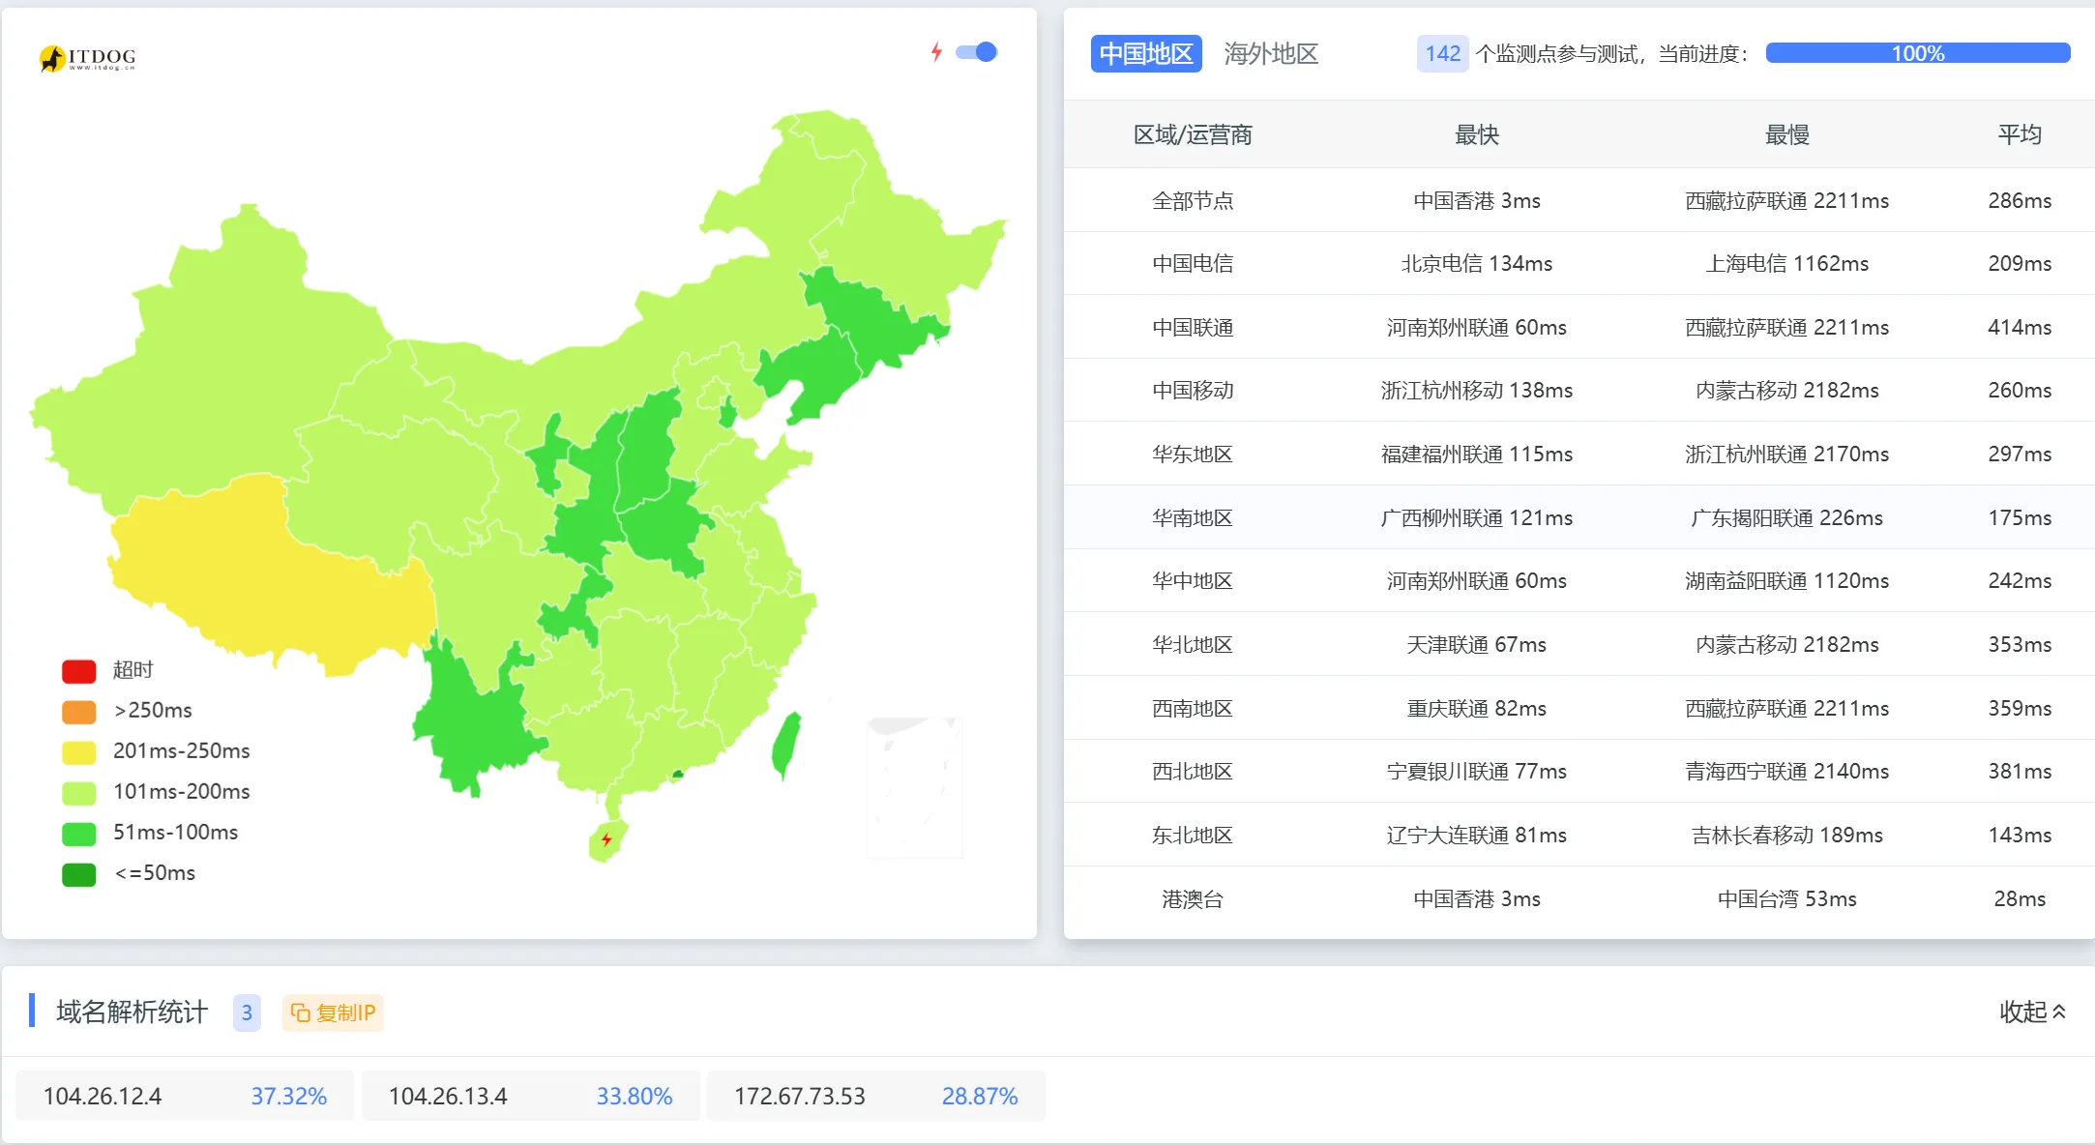
Task: Switch to 海外地区 tab
Action: click(x=1271, y=54)
